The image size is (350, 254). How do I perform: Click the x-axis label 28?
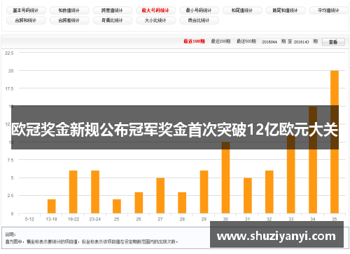(182, 220)
